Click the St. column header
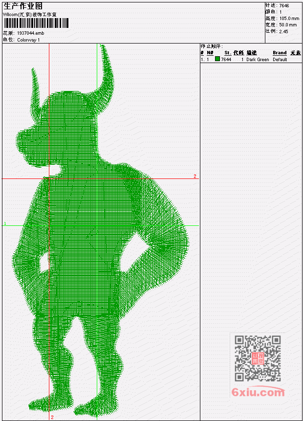 (228, 53)
